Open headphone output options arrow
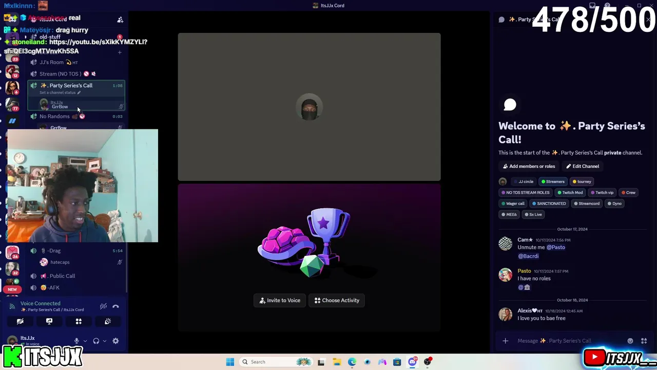The height and width of the screenshot is (370, 657). [x=104, y=341]
